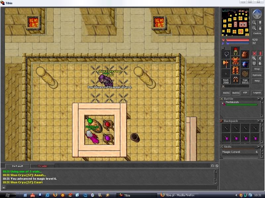The height and width of the screenshot is (198, 265).
Task: Click the red potion in the shop display
Action: click(x=107, y=124)
